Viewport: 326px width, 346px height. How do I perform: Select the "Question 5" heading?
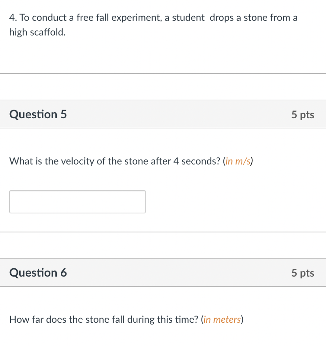[x=38, y=115]
